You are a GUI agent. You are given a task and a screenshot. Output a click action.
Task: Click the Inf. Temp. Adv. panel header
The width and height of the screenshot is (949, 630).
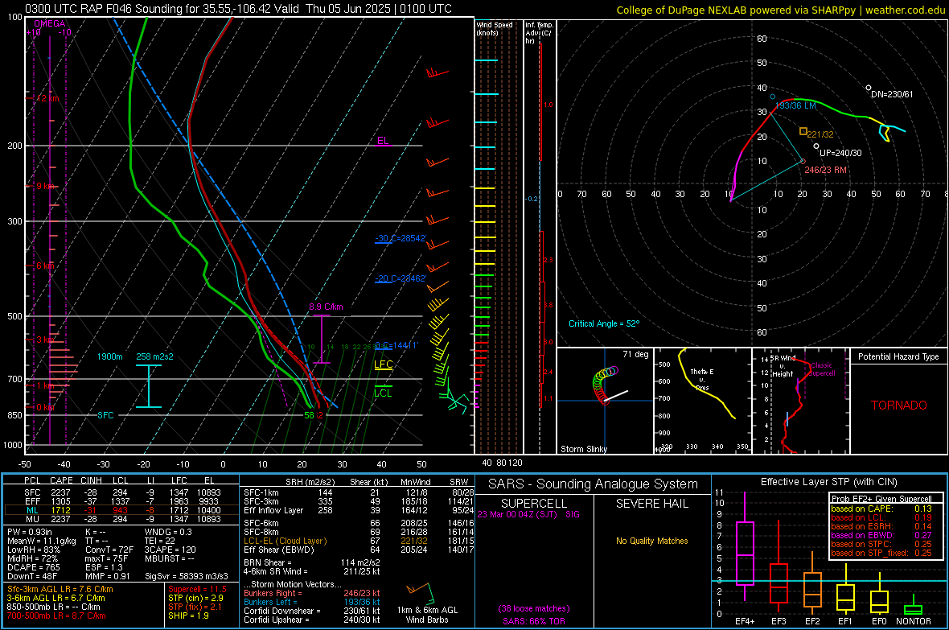tap(539, 33)
